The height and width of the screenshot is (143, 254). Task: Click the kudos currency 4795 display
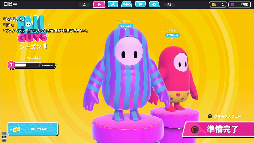[240, 5]
